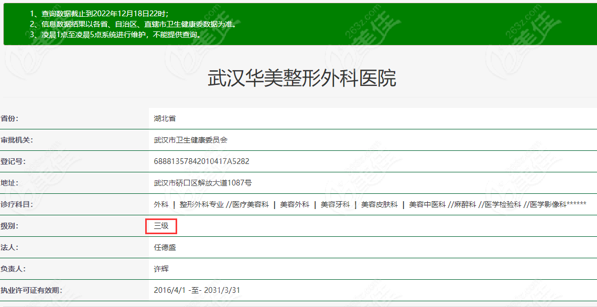This screenshot has height=307, width=597.
Task: Click 美容牙科 in the department list
Action: (335, 204)
